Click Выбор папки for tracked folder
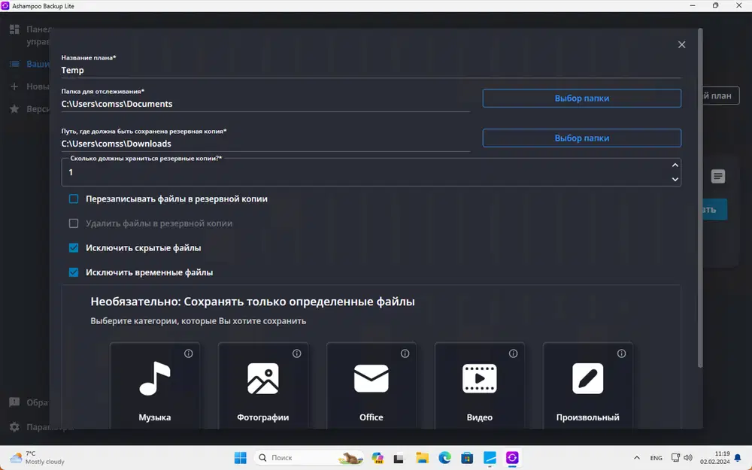752x470 pixels. point(582,98)
